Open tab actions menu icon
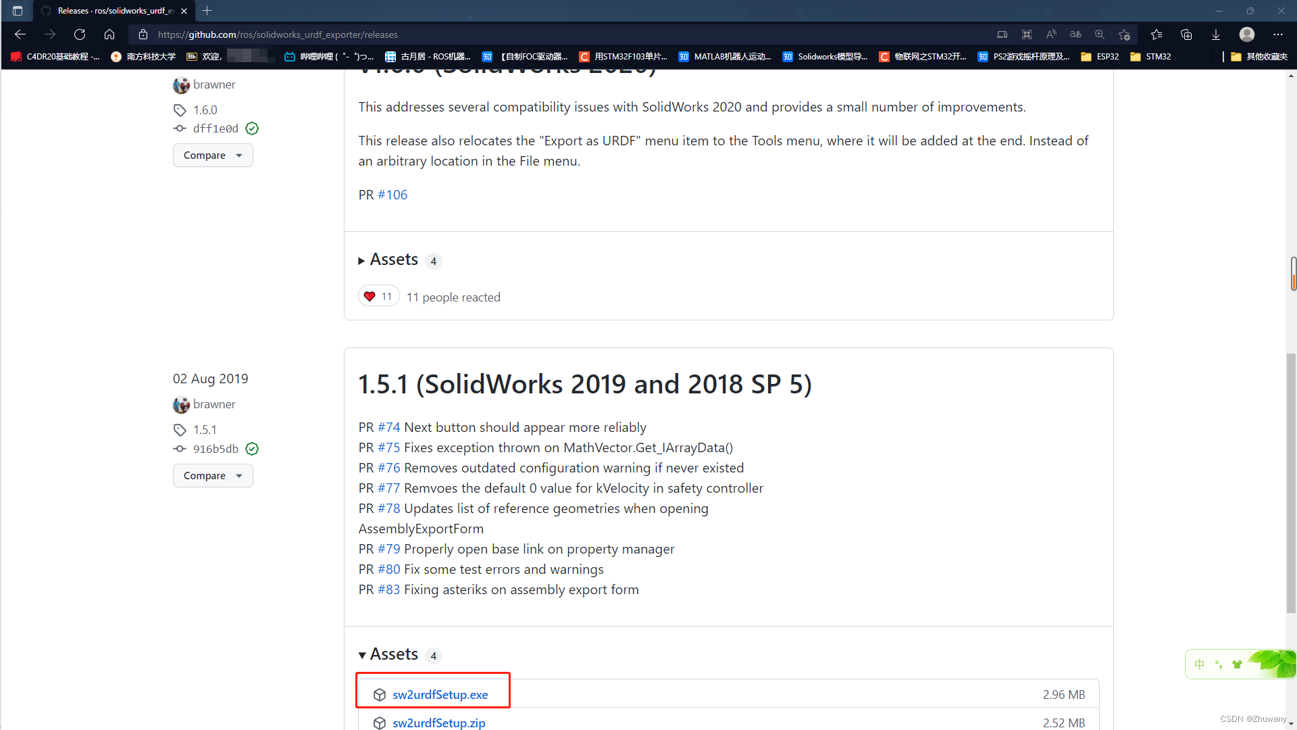The image size is (1297, 730). coord(18,11)
